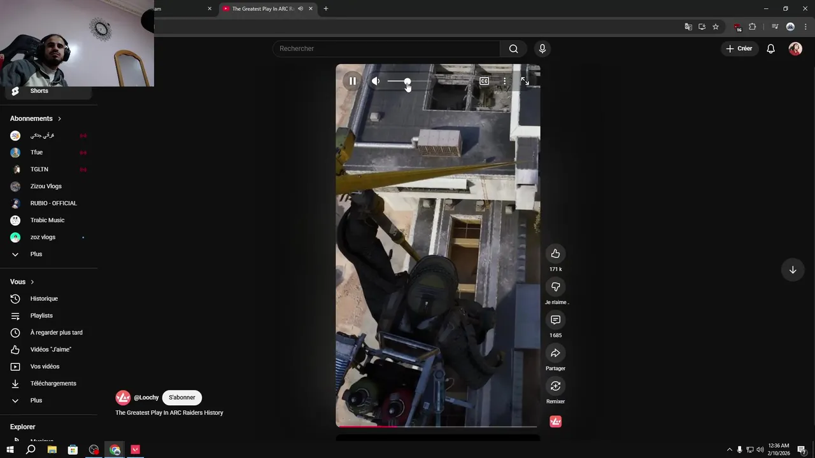Expand the Abonnements section chevron
The width and height of the screenshot is (815, 458).
pos(59,119)
